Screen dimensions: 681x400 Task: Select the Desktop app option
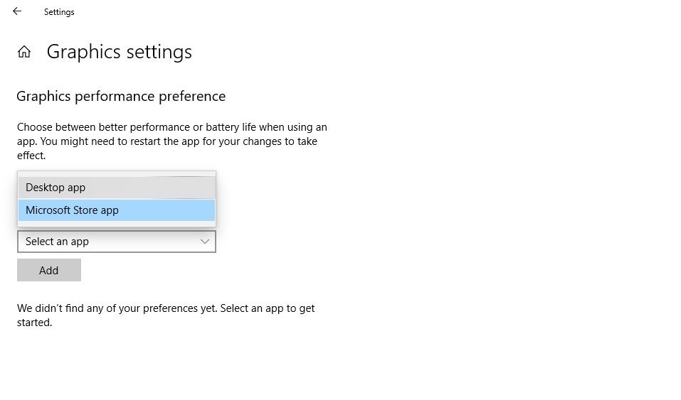117,188
